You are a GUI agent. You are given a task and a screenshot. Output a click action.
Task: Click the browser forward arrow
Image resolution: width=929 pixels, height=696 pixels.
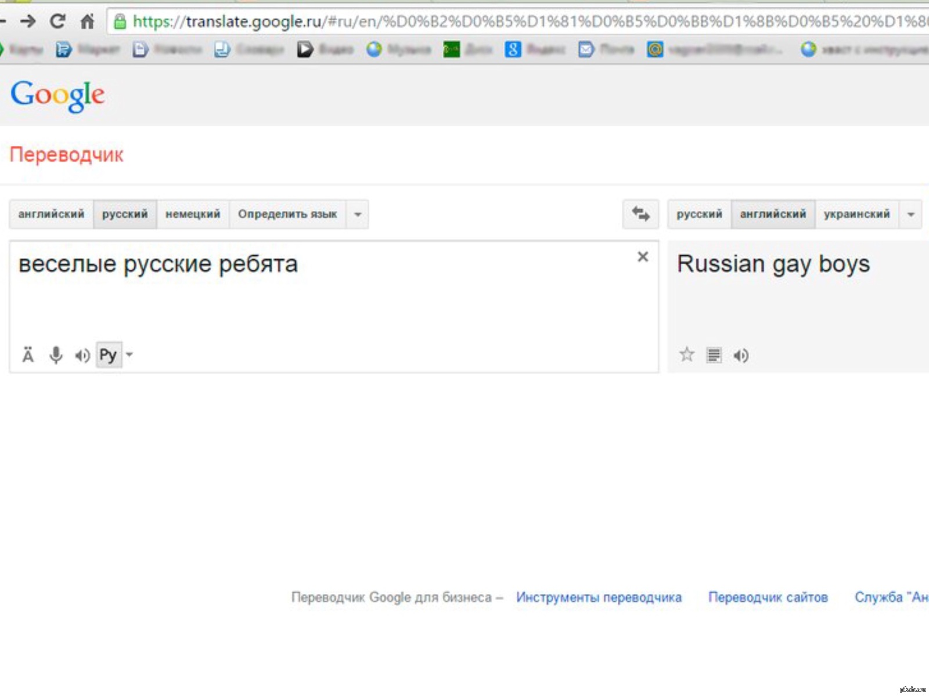click(x=27, y=21)
